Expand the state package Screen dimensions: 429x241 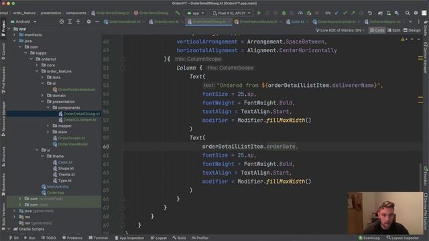click(x=48, y=132)
